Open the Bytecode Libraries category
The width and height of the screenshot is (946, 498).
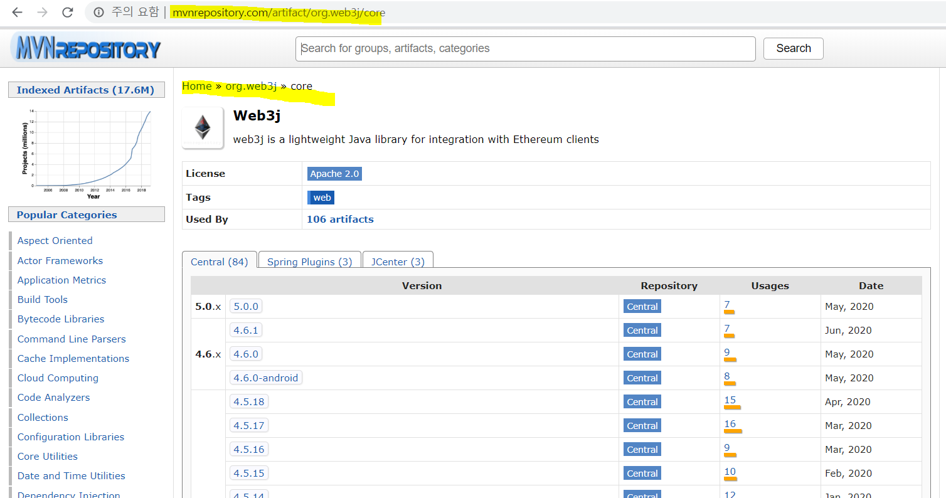[61, 319]
